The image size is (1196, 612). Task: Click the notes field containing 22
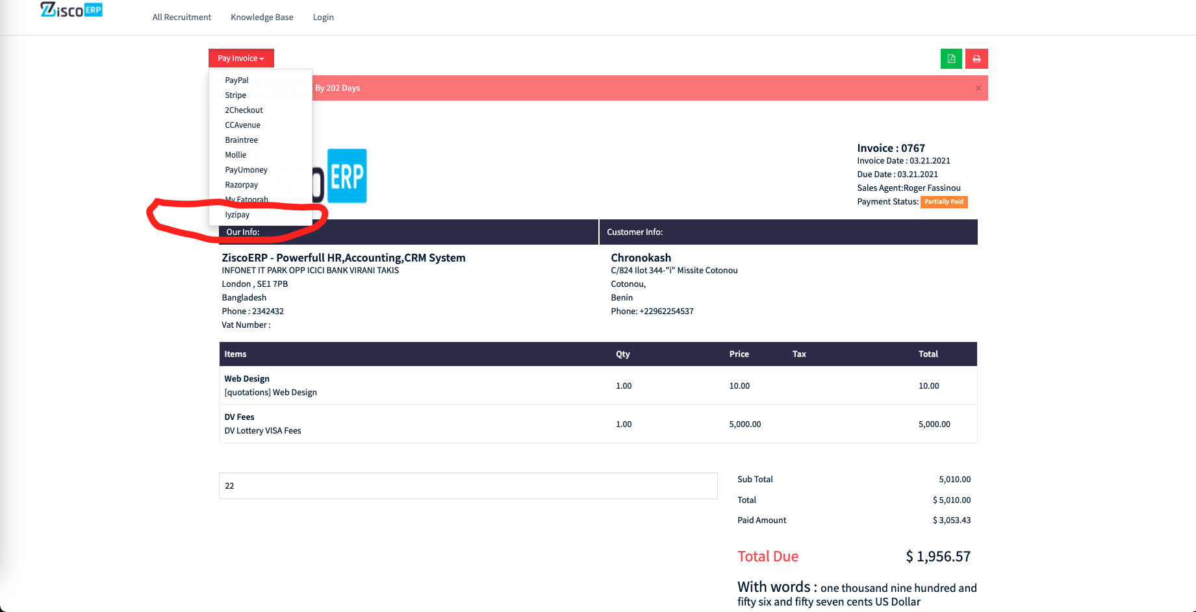tap(468, 485)
